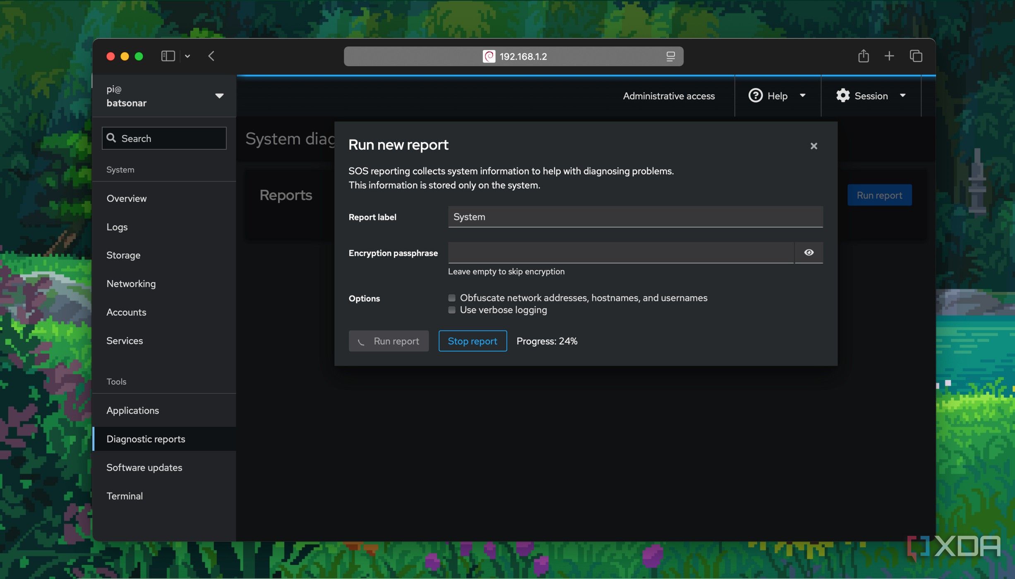
Task: Expand the pi@batsonar host dropdown
Action: point(219,96)
